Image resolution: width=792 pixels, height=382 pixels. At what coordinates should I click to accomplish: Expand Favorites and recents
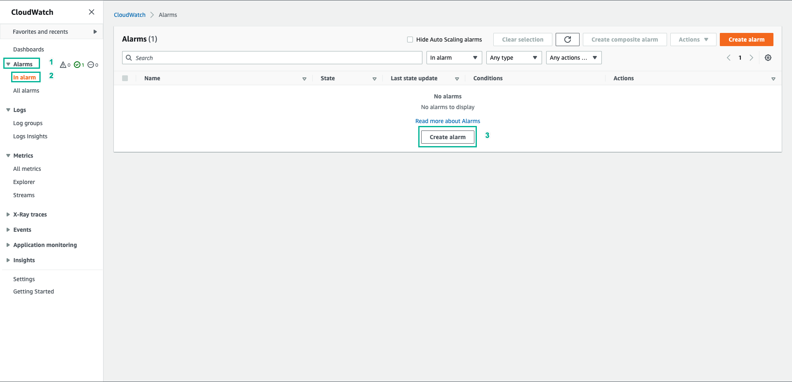pos(52,32)
